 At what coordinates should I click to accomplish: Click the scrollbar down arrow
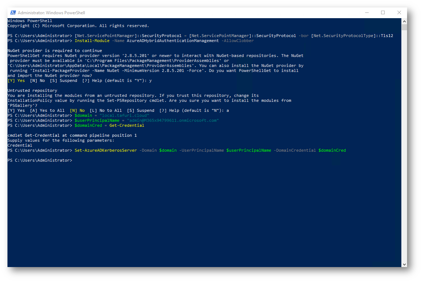tap(404, 264)
